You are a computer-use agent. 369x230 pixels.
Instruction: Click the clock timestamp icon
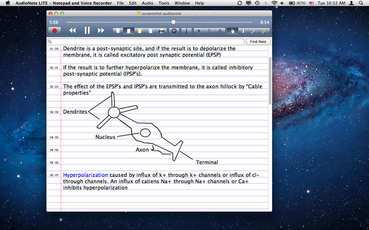click(x=174, y=31)
